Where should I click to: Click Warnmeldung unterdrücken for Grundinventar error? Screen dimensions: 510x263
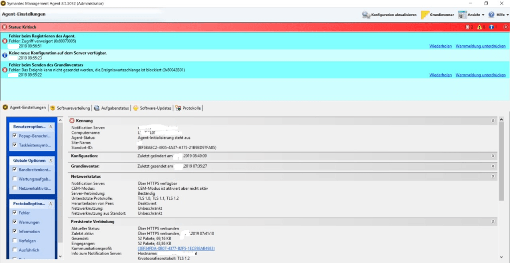[480, 75]
